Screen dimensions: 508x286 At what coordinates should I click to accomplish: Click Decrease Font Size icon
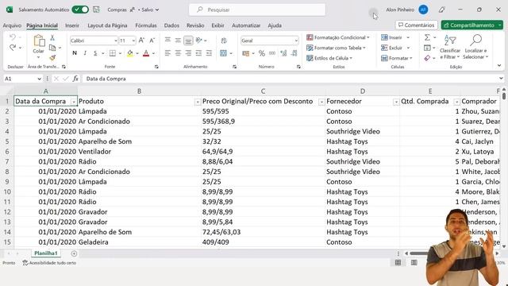point(152,41)
